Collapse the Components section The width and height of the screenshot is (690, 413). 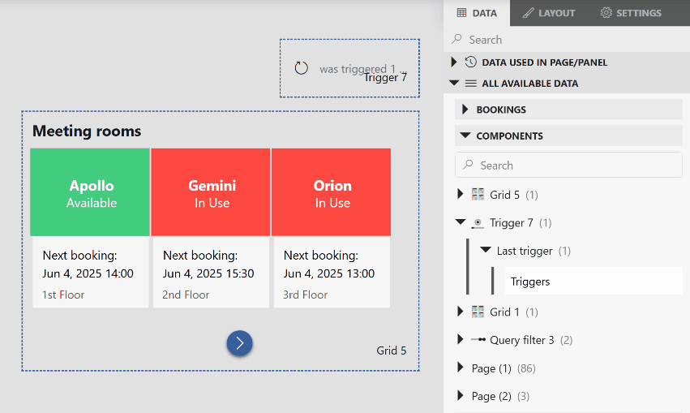[465, 136]
